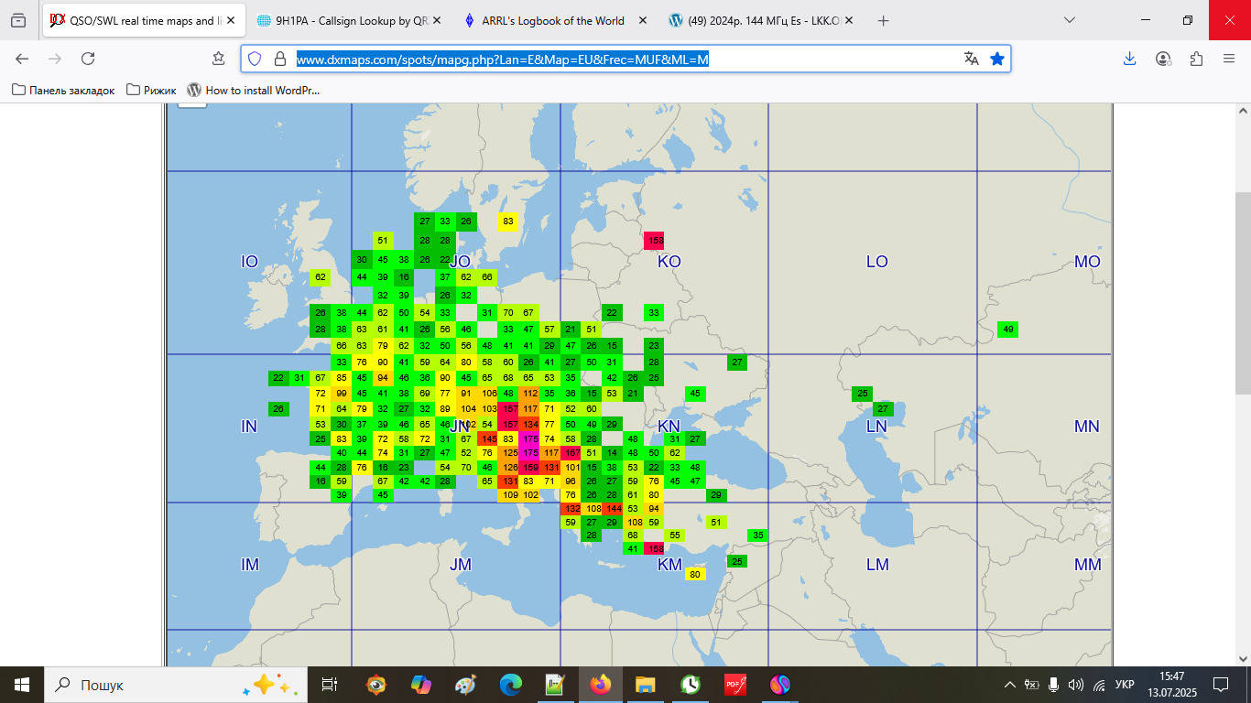Open Firefox View from the tab bar
Image resolution: width=1251 pixels, height=703 pixels.
(x=19, y=20)
